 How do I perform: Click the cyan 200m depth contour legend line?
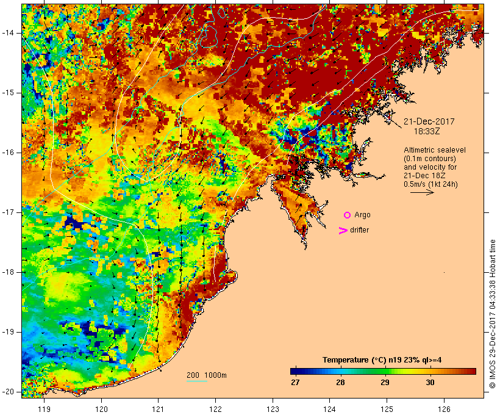coord(197,381)
